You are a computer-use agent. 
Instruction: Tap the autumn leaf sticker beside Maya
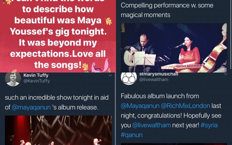click(108, 21)
